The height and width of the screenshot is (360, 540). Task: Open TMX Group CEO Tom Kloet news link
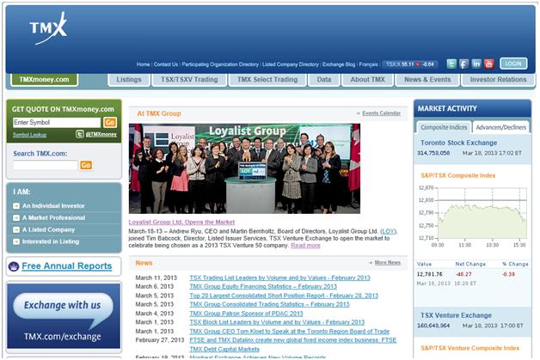[x=289, y=332]
